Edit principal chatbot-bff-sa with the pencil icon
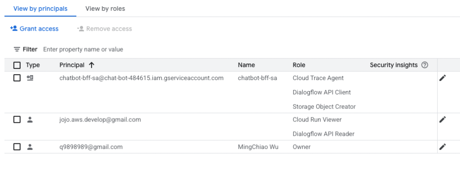 (442, 78)
